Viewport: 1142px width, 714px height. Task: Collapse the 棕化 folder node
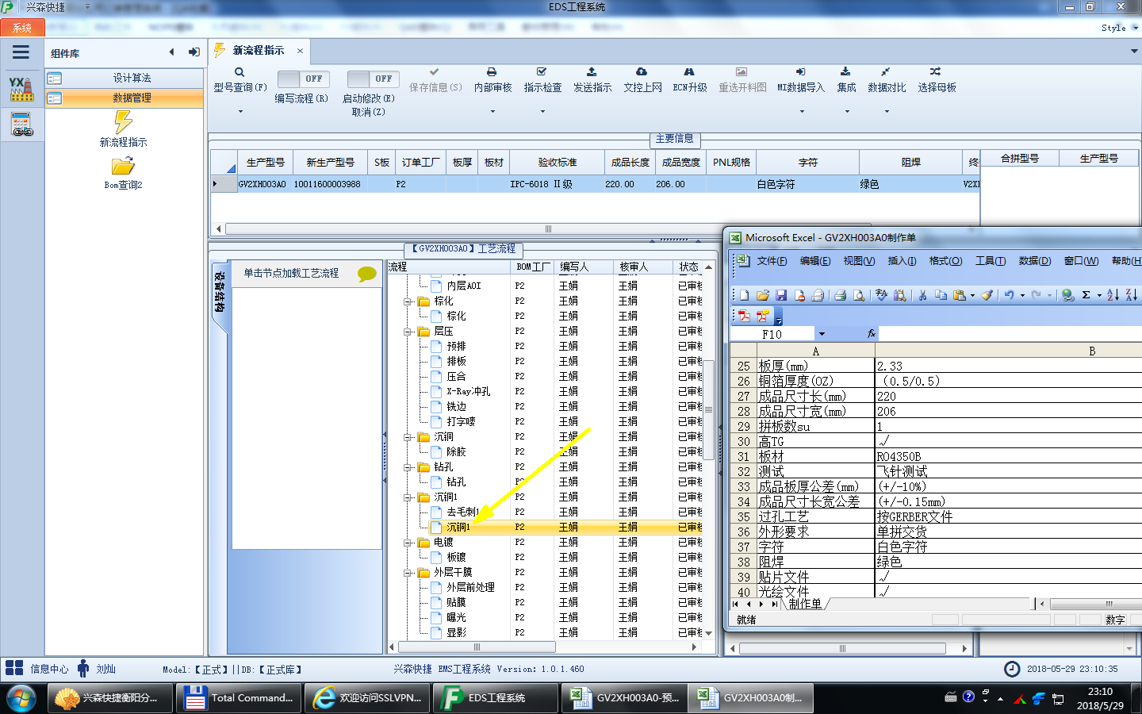408,301
